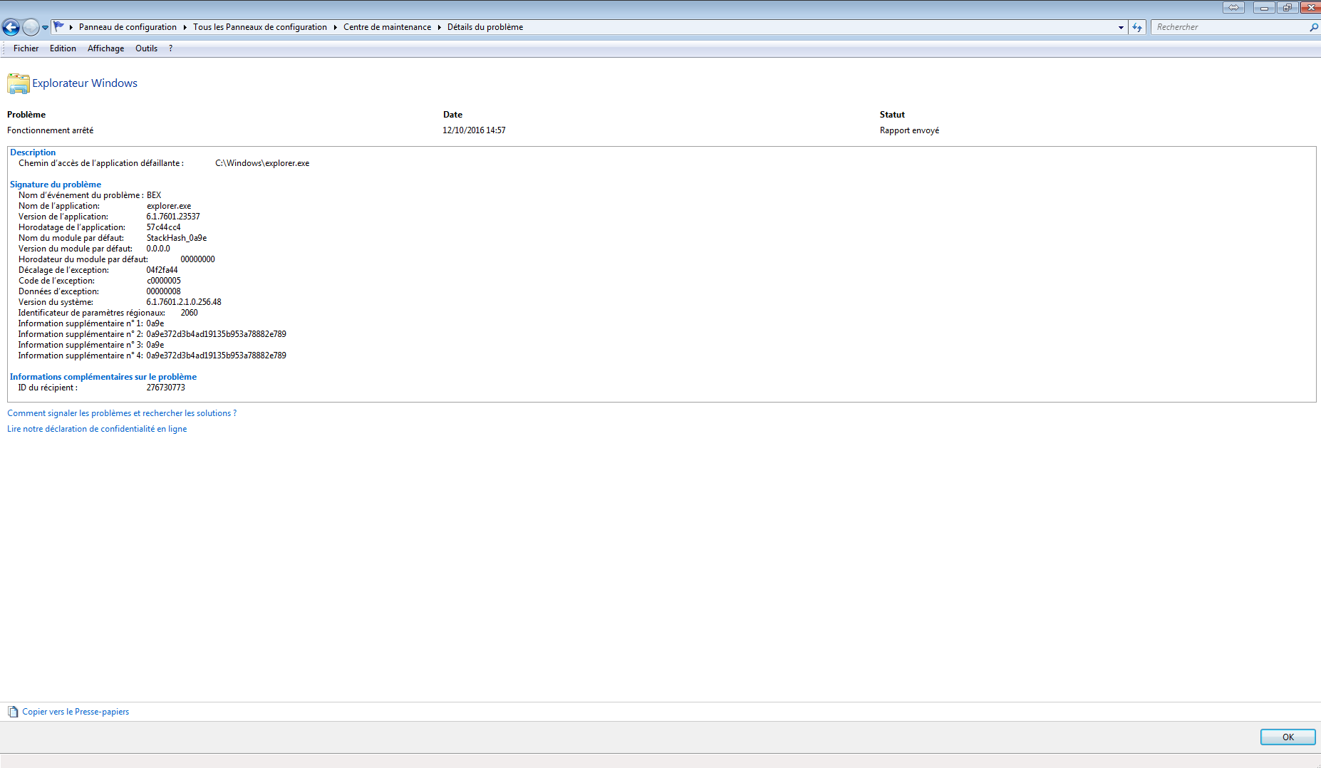Click the OK button
This screenshot has height=768, width=1321.
pyautogui.click(x=1288, y=737)
